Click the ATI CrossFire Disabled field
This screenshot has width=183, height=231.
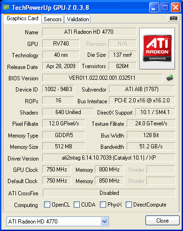pos(109,193)
